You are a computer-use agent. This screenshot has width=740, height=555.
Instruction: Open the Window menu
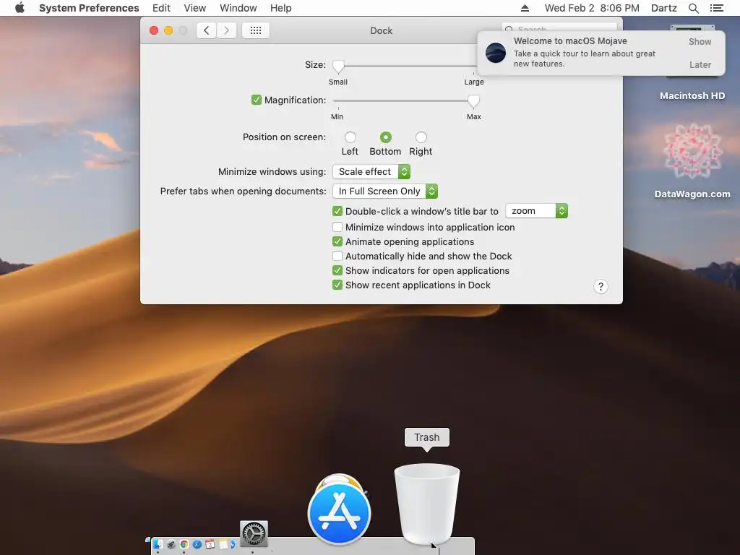point(238,8)
